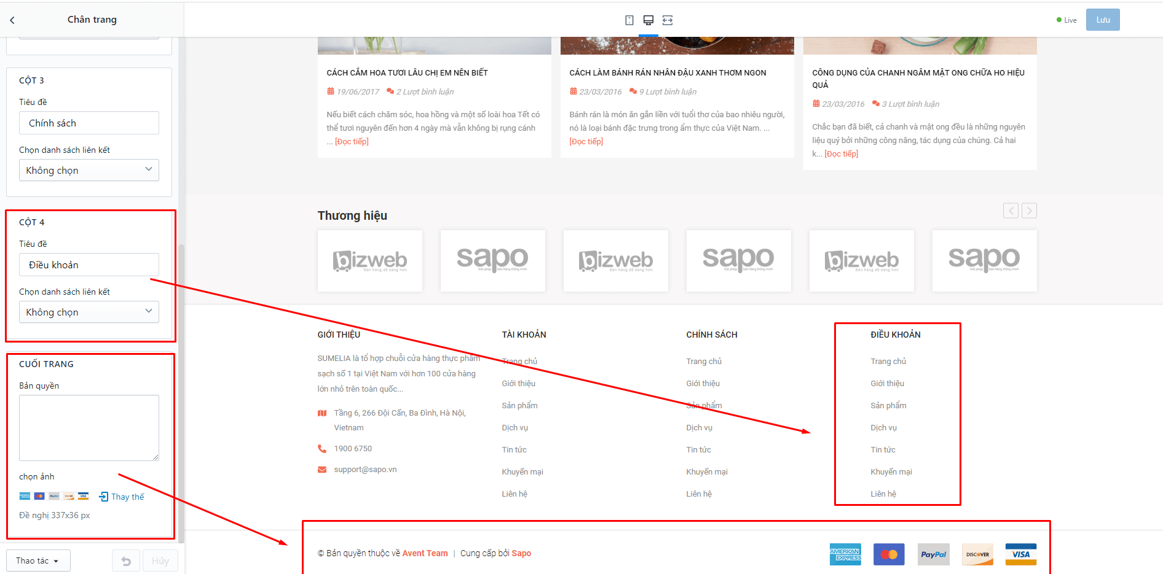
Task: Click Sản phẩm under ĐIỀU KHOẢN
Action: 888,406
